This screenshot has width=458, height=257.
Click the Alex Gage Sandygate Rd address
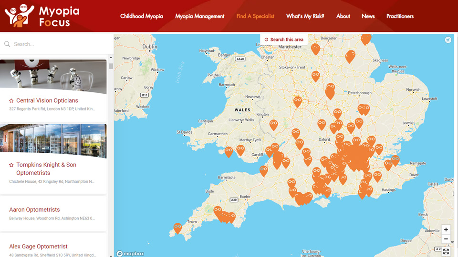53,255
